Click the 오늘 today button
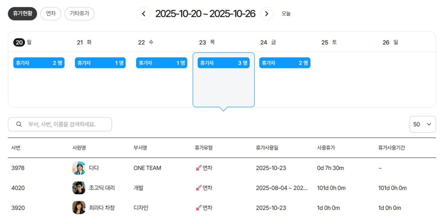Screen dimensions: 444x224 286,14
